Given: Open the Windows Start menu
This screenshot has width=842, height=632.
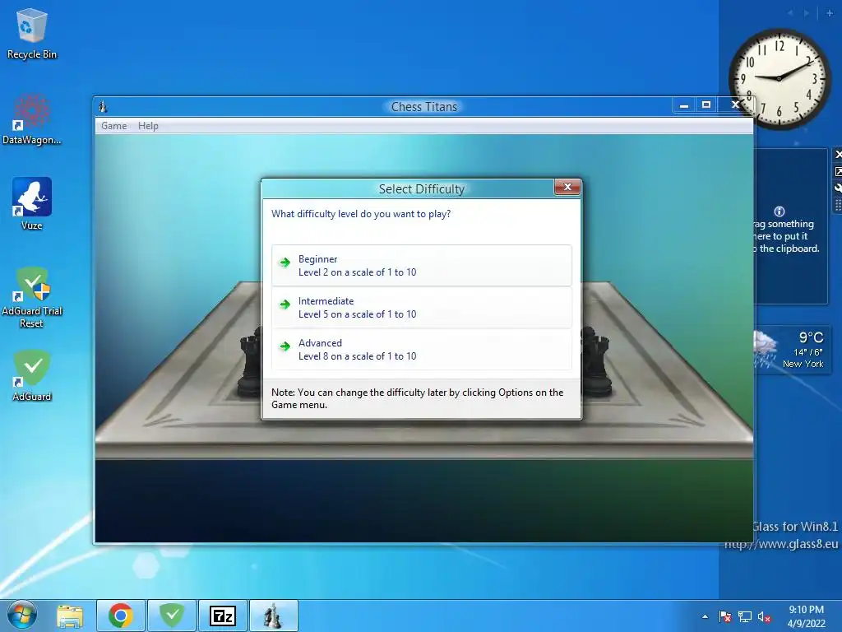Looking at the screenshot, I should pyautogui.click(x=21, y=616).
